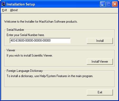The width and height of the screenshot is (119, 101).
Task: Click the 'Viewer' group label
Action: [11, 50]
